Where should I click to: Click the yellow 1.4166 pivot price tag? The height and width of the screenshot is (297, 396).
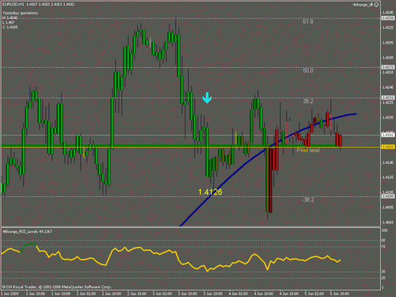pyautogui.click(x=388, y=147)
